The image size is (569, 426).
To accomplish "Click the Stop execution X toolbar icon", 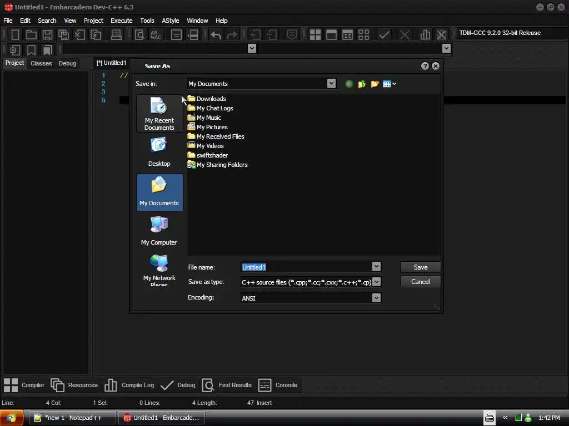I will coord(405,35).
